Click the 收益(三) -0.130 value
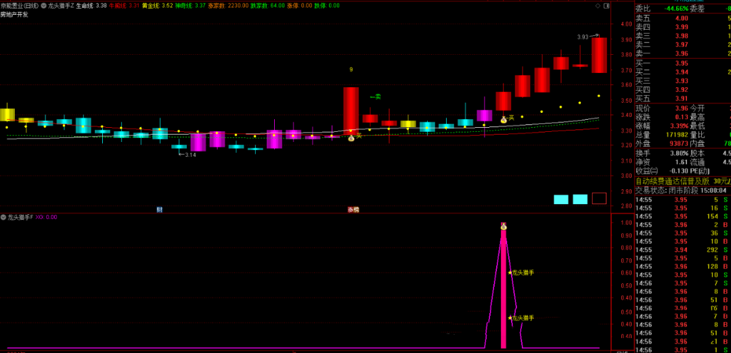 [x=678, y=171]
